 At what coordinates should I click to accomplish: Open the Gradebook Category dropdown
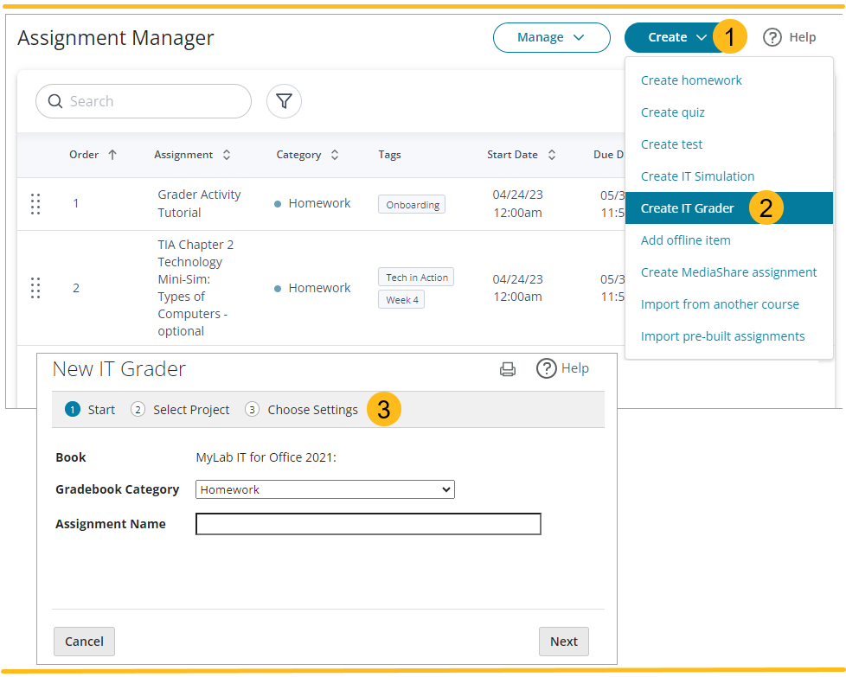324,489
